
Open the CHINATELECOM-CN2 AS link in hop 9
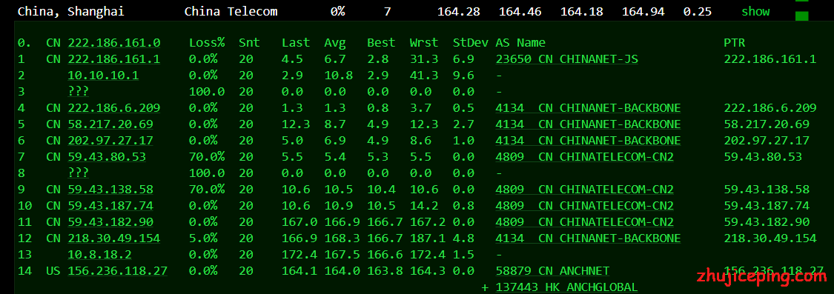(x=585, y=190)
